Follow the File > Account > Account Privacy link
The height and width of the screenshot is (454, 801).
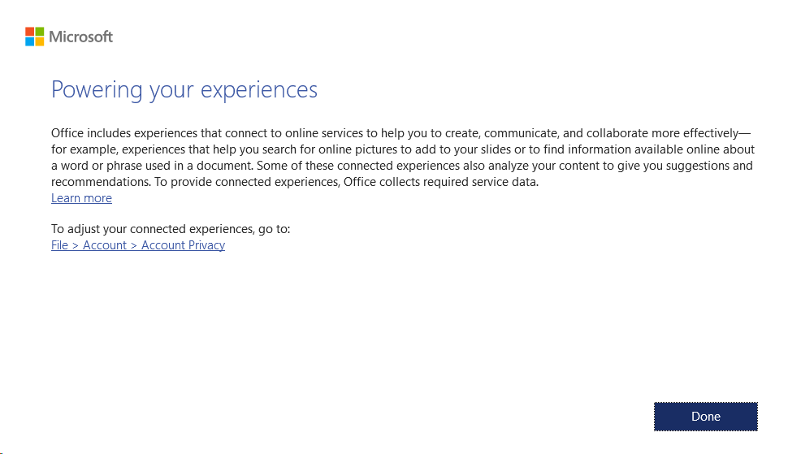[138, 245]
